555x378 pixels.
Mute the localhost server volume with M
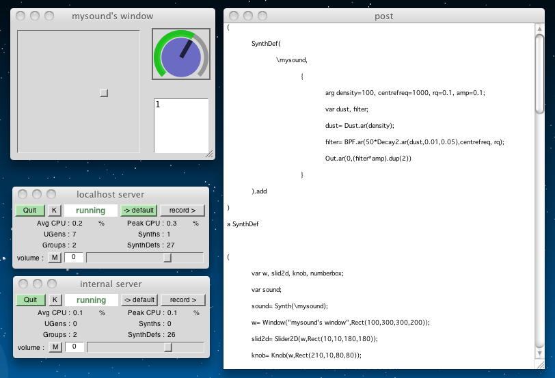pos(55,258)
